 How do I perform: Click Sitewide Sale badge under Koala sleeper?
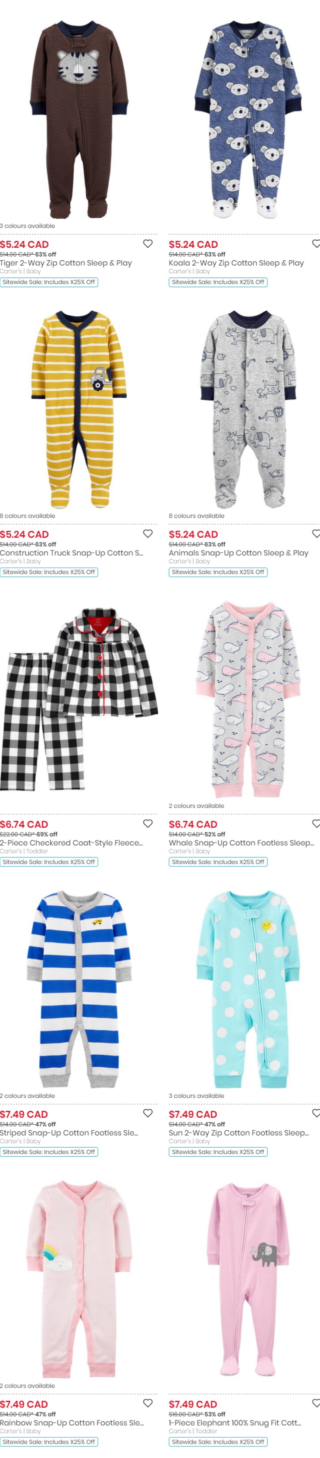tap(218, 282)
